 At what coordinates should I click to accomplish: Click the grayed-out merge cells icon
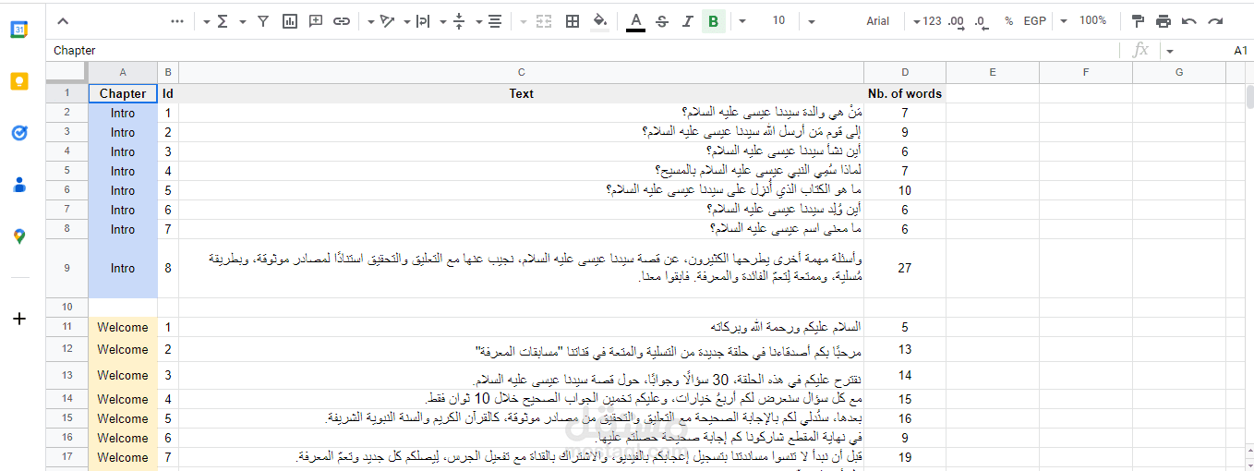[x=544, y=20]
